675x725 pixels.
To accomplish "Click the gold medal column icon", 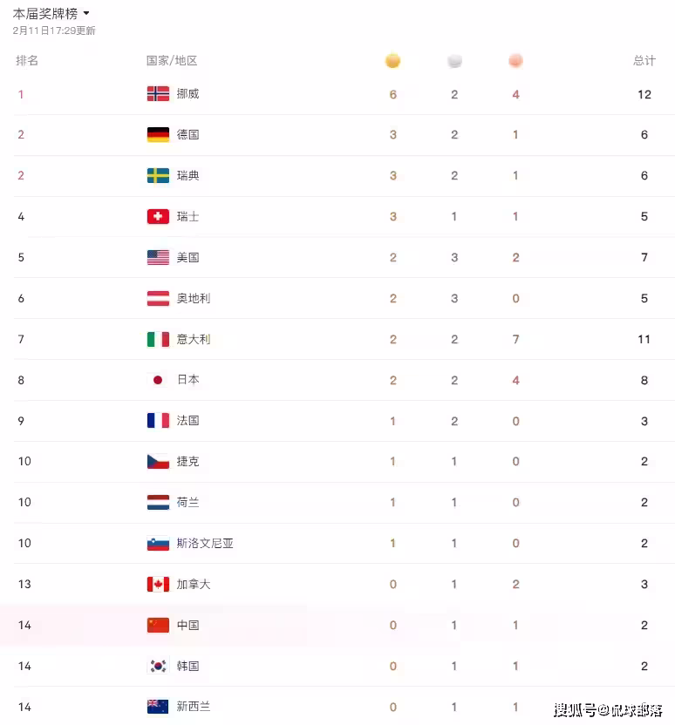I will click(x=393, y=61).
